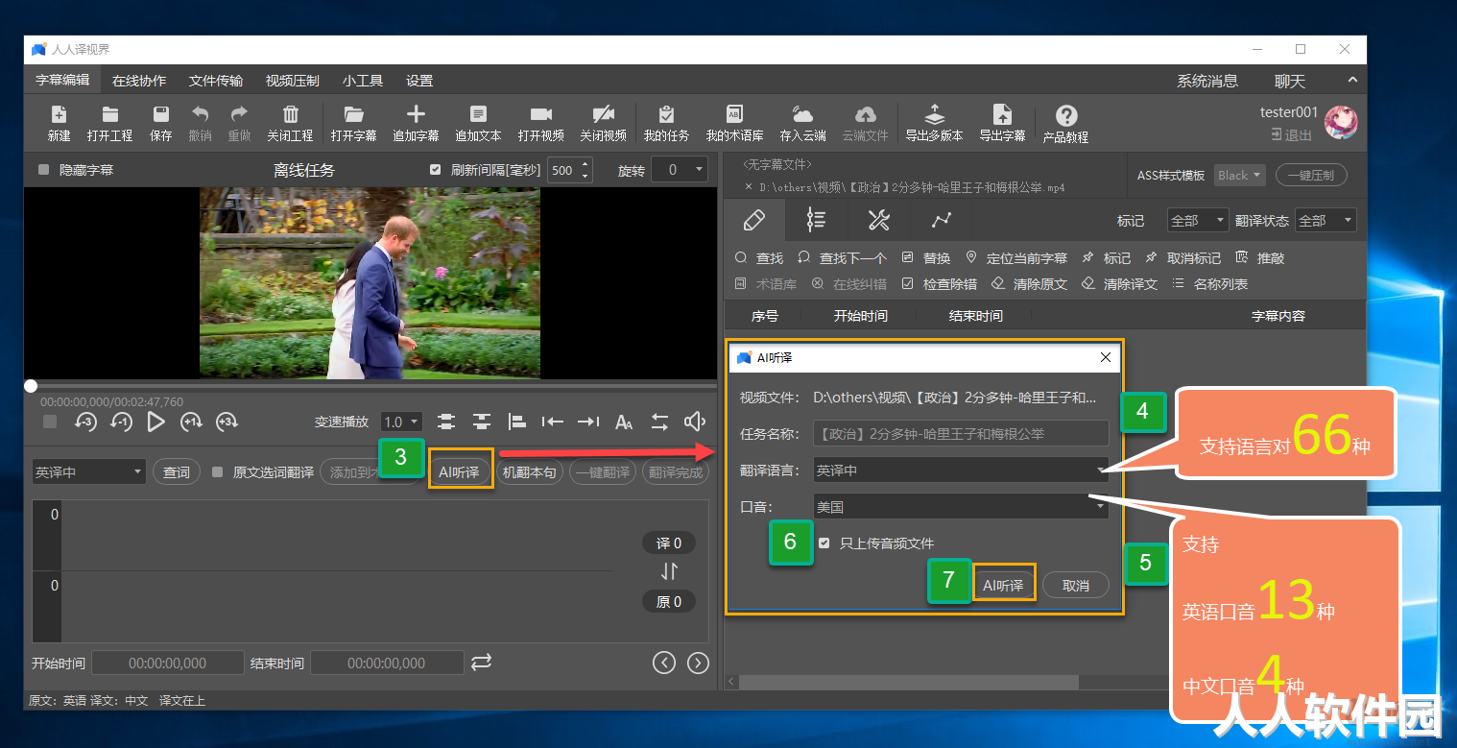
Task: Toggle the 刷新间隔 checkbox
Action: point(436,169)
